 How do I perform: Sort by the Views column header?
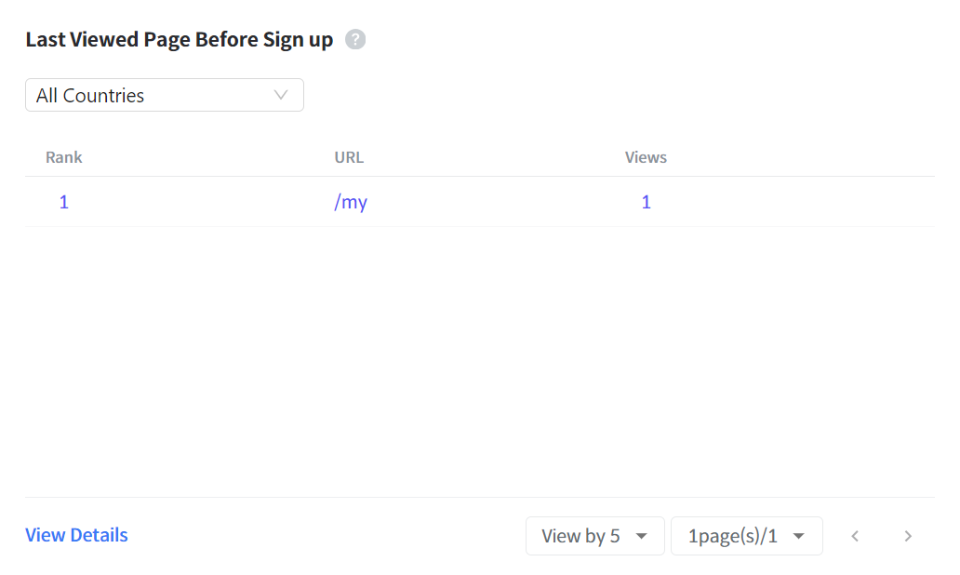[646, 157]
